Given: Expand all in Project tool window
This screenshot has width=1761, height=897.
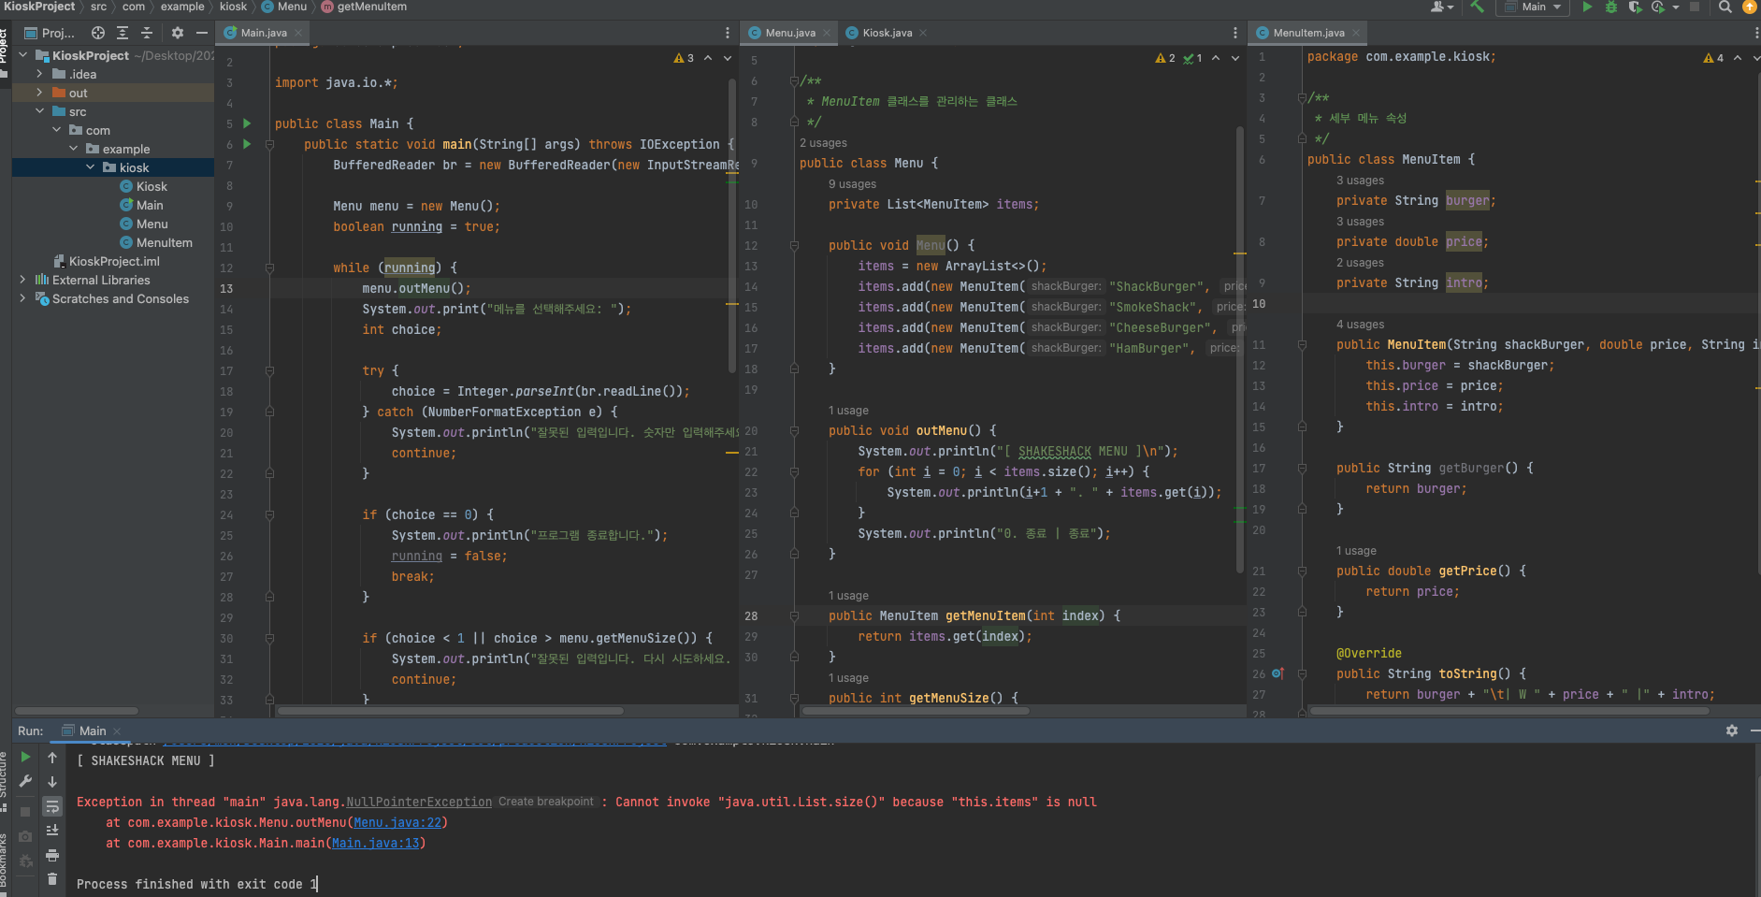Looking at the screenshot, I should point(123,33).
